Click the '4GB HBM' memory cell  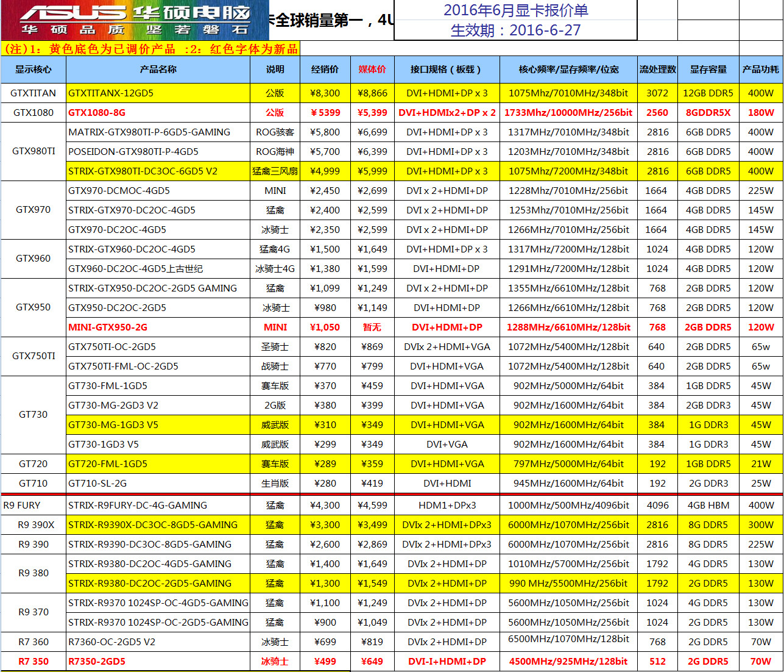coord(708,506)
